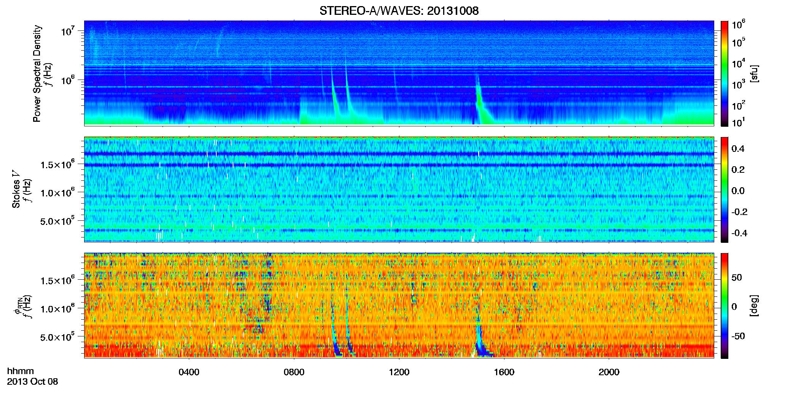
Task: Click the 10^6 frequency tick on the top panel axis
Action: tap(67, 80)
